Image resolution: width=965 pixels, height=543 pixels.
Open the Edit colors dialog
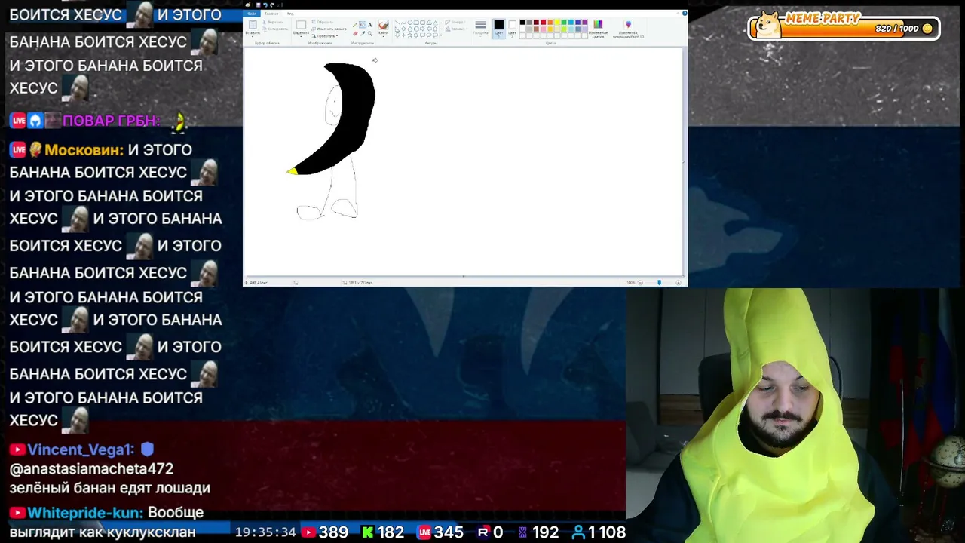pos(598,29)
